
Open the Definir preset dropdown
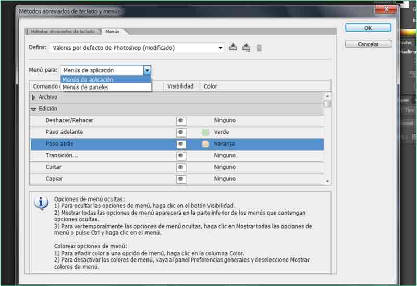click(220, 48)
